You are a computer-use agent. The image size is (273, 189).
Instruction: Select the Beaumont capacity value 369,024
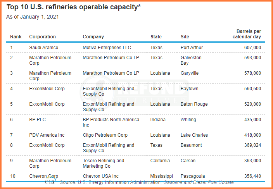pos(252,145)
